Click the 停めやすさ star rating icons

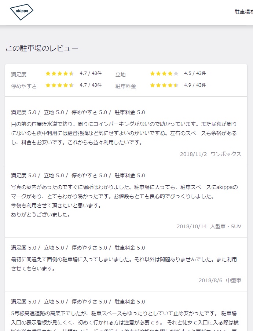click(x=60, y=85)
